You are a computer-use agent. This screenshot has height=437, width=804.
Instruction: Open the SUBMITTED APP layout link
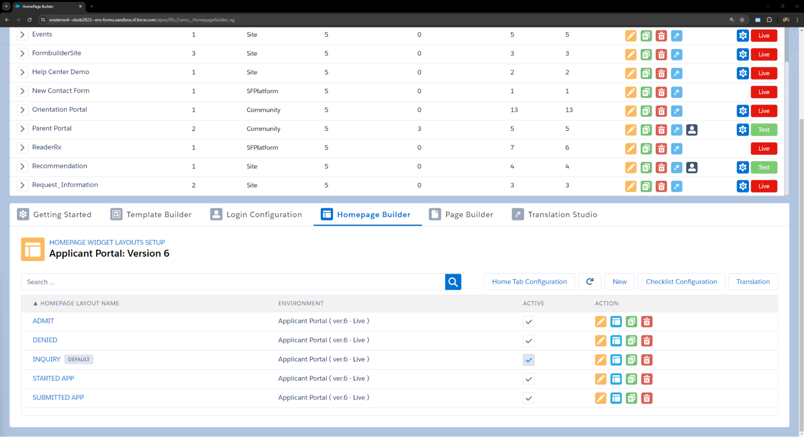coord(58,398)
